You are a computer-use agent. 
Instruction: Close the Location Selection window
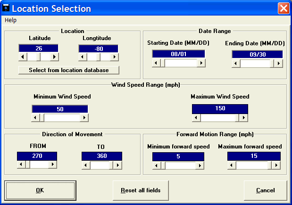click(283, 8)
